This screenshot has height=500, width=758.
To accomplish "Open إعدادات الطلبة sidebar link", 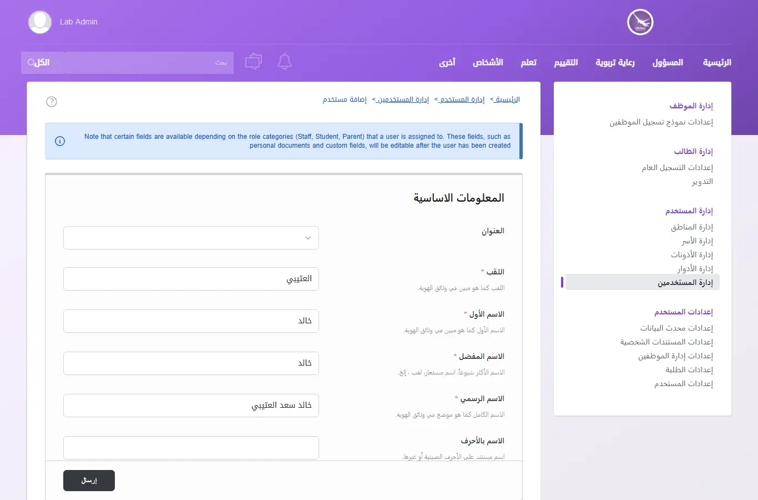I will coord(690,370).
